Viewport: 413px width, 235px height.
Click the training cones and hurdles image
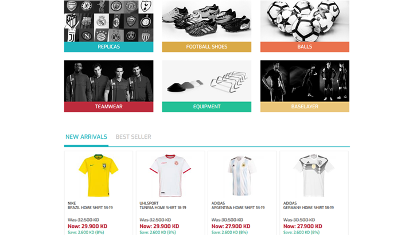coord(206,81)
